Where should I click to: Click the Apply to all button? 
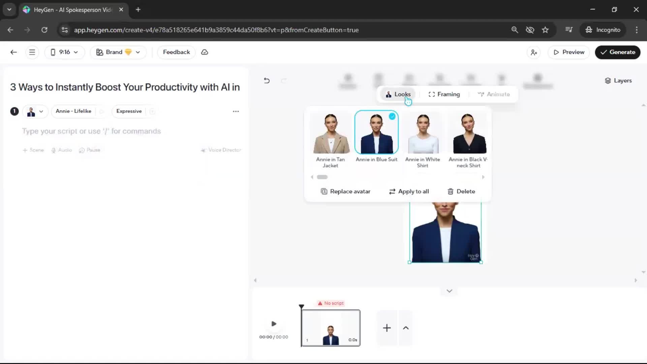(x=409, y=191)
